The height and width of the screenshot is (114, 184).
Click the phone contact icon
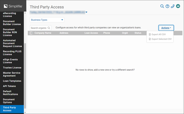pos(172,6)
